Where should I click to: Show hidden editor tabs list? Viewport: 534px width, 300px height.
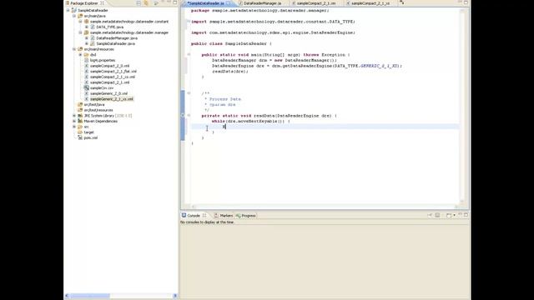[402, 2]
